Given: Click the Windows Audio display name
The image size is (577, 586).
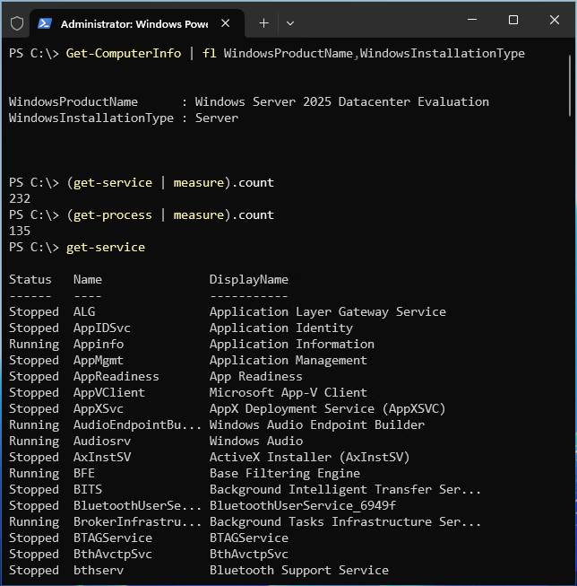Looking at the screenshot, I should (x=255, y=441).
